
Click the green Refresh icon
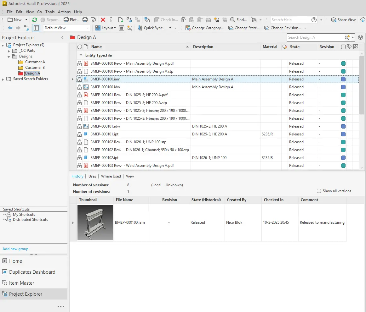[35, 20]
